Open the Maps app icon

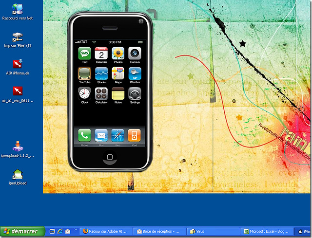[118, 73]
